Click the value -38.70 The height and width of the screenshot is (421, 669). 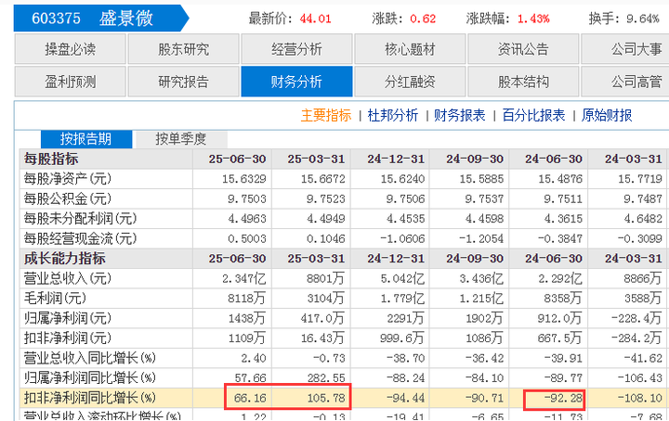click(405, 358)
